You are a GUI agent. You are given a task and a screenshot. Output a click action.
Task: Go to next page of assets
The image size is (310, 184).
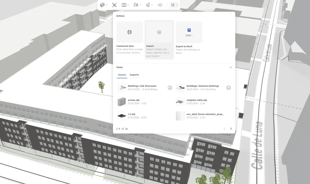pyautogui.click(x=231, y=129)
